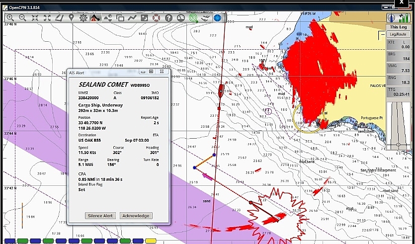
Task: Trigger Man Overboard lifebuoy icon
Action: coord(157,18)
